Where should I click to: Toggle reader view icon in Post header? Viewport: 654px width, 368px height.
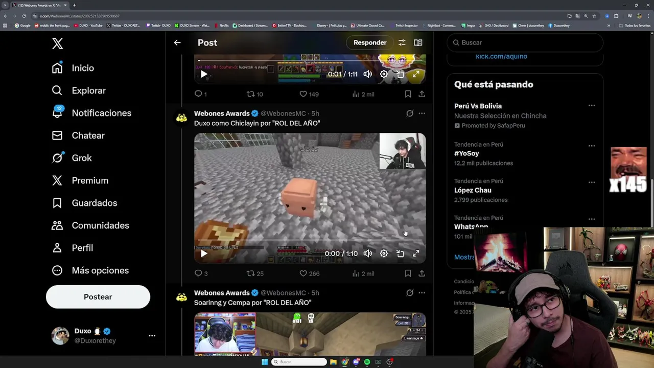click(x=418, y=43)
